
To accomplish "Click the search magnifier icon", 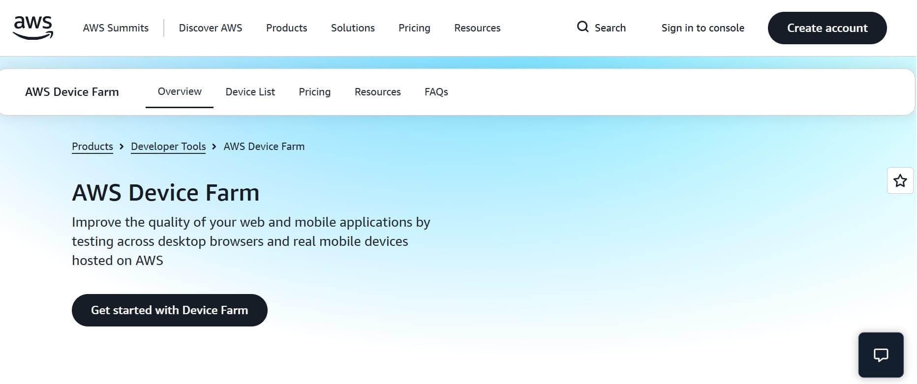I will pyautogui.click(x=582, y=27).
